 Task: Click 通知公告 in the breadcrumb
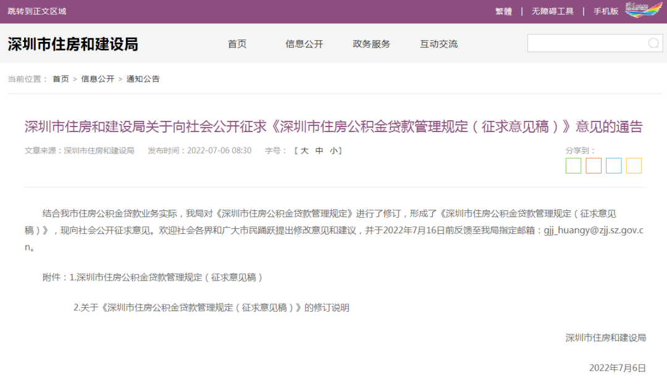(x=143, y=79)
